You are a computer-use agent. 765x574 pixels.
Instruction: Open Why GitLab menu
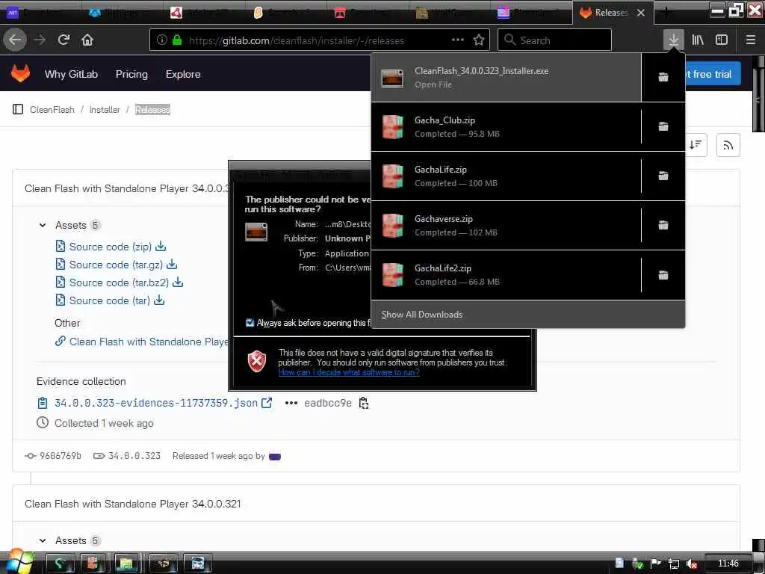(x=71, y=74)
